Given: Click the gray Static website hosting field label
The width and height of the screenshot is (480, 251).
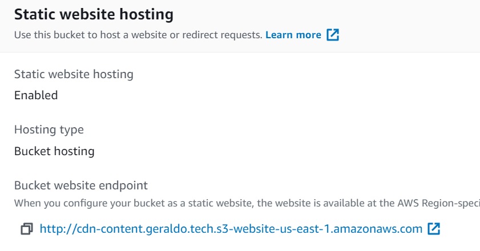Looking at the screenshot, I should click(74, 74).
